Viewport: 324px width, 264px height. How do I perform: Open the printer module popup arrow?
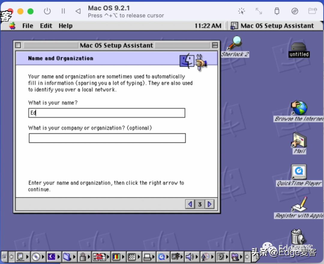coord(153,257)
